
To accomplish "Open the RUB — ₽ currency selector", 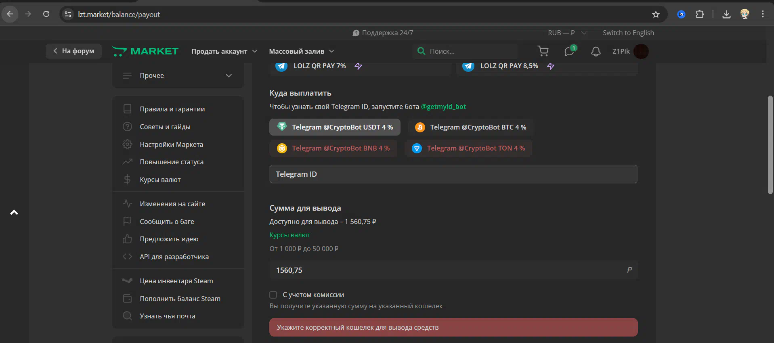I will (567, 33).
